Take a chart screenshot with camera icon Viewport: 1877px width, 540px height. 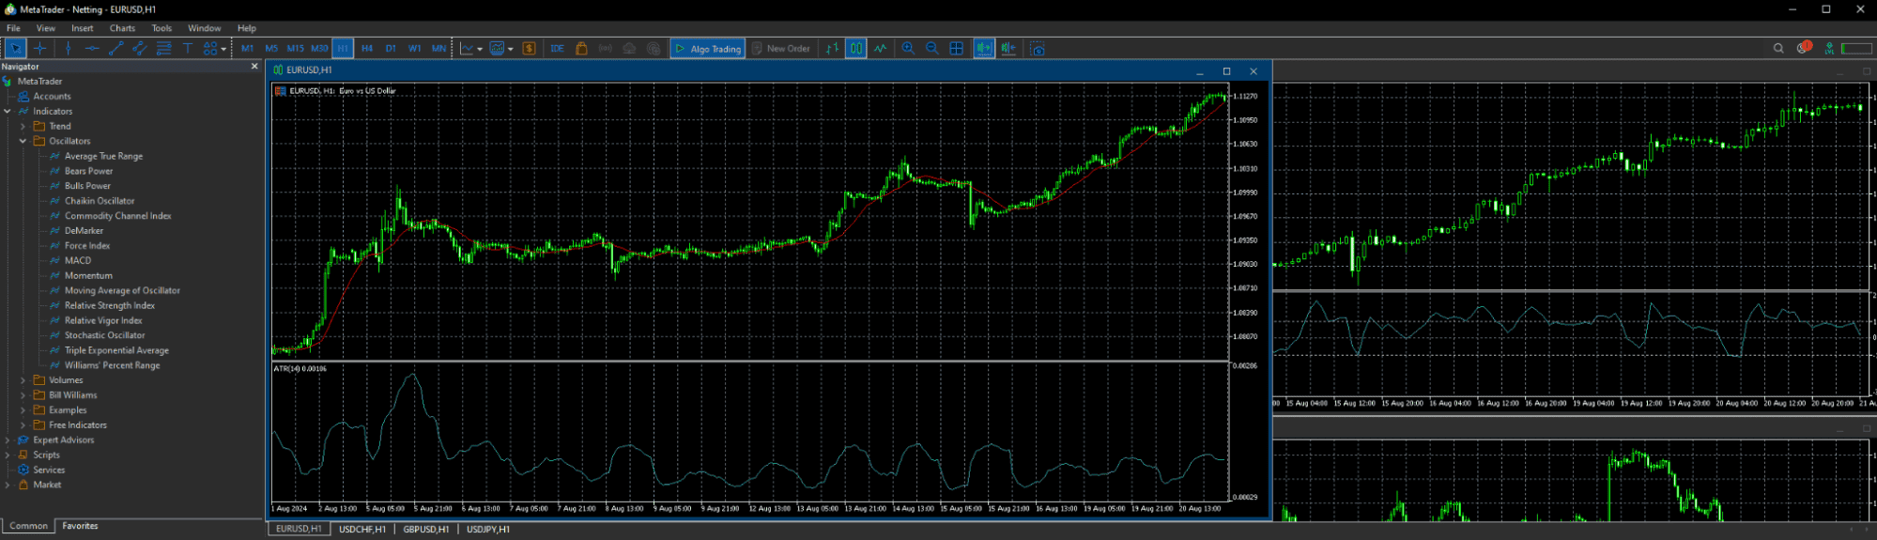pyautogui.click(x=1037, y=49)
